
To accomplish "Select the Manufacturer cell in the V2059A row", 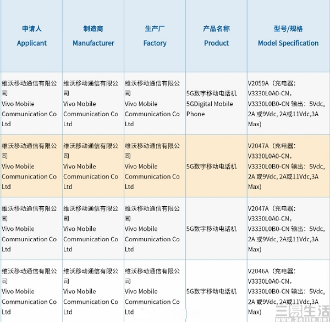I will 92,104.
